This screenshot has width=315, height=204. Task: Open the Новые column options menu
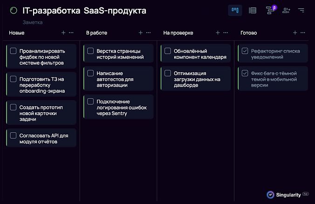point(71,33)
